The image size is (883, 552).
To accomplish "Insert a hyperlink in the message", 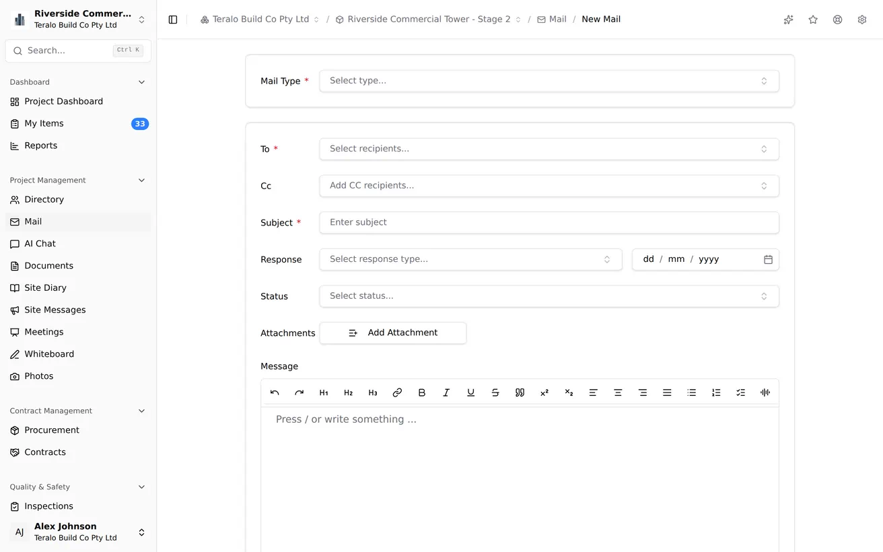I will (x=397, y=392).
